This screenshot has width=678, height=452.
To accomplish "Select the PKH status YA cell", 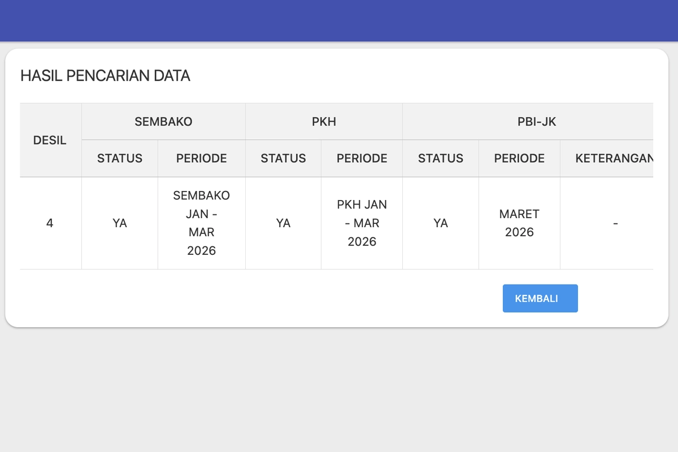I will click(283, 223).
